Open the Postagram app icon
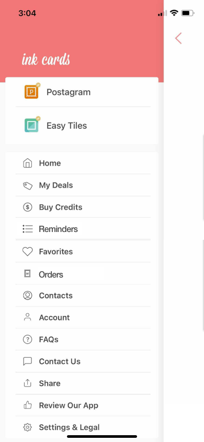 (x=32, y=91)
